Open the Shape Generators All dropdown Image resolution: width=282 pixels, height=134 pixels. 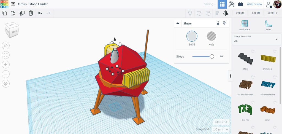point(256,39)
